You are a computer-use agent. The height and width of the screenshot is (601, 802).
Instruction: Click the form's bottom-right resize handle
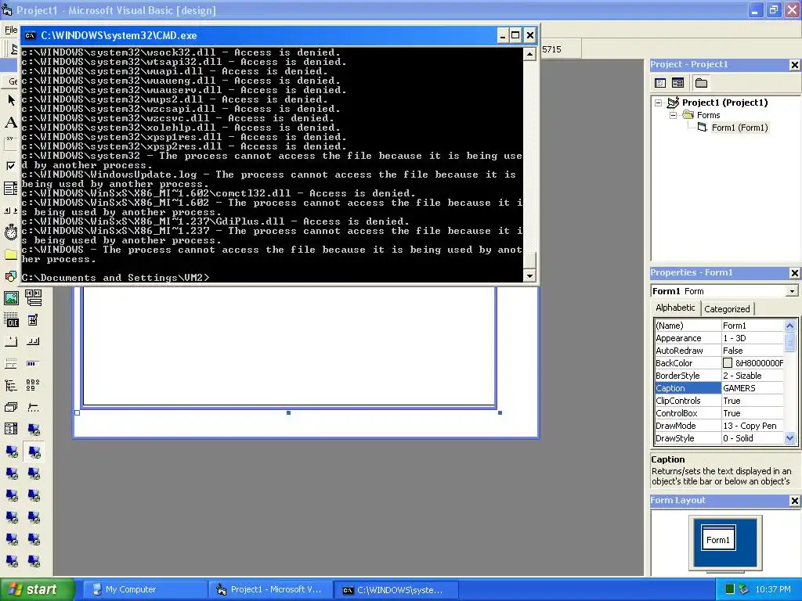pyautogui.click(x=500, y=413)
